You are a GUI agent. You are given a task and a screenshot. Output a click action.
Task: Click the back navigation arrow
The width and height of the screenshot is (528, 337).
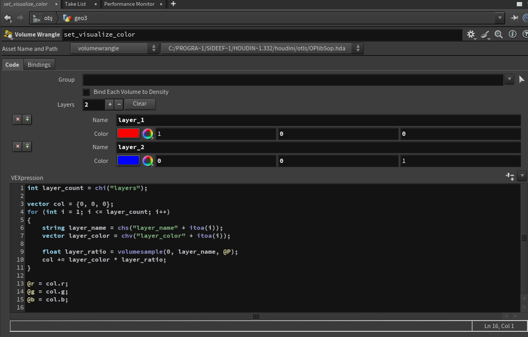coord(7,18)
